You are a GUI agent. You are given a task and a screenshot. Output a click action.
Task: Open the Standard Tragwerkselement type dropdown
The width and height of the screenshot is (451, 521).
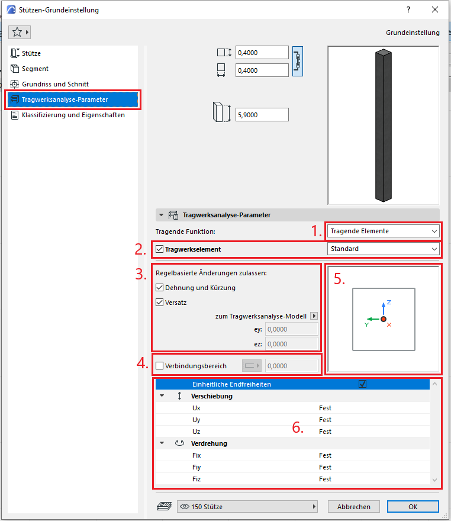(384, 249)
